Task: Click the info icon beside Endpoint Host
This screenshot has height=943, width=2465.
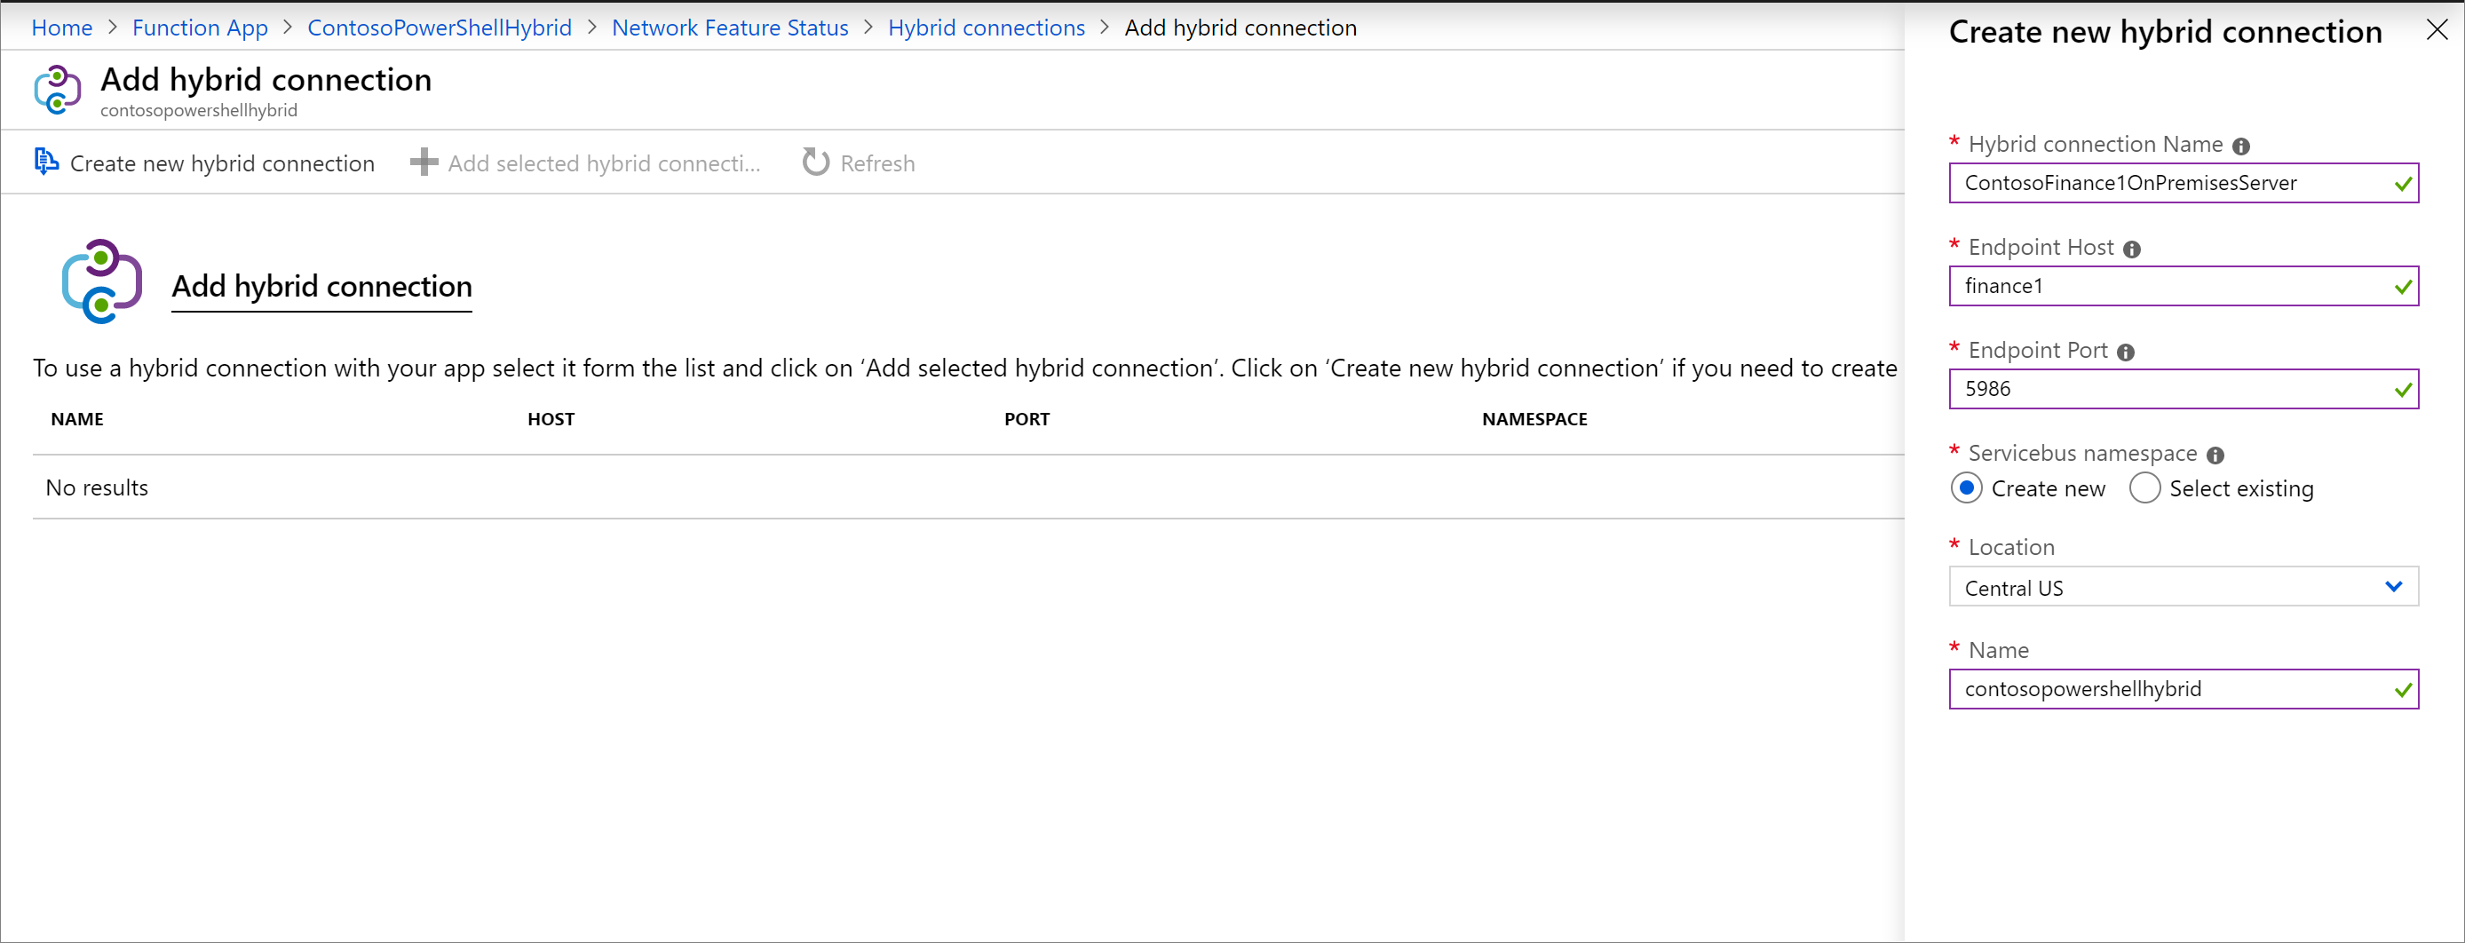Action: [x=2132, y=250]
